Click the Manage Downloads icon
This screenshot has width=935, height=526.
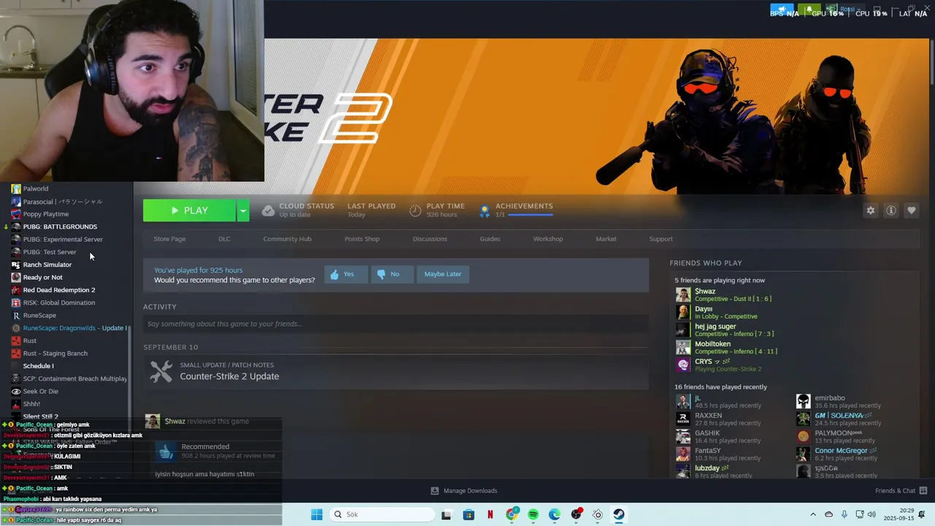pos(435,491)
